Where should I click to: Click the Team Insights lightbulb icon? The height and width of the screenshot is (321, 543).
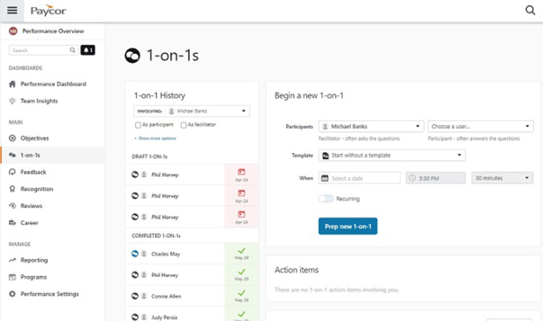[12, 101]
